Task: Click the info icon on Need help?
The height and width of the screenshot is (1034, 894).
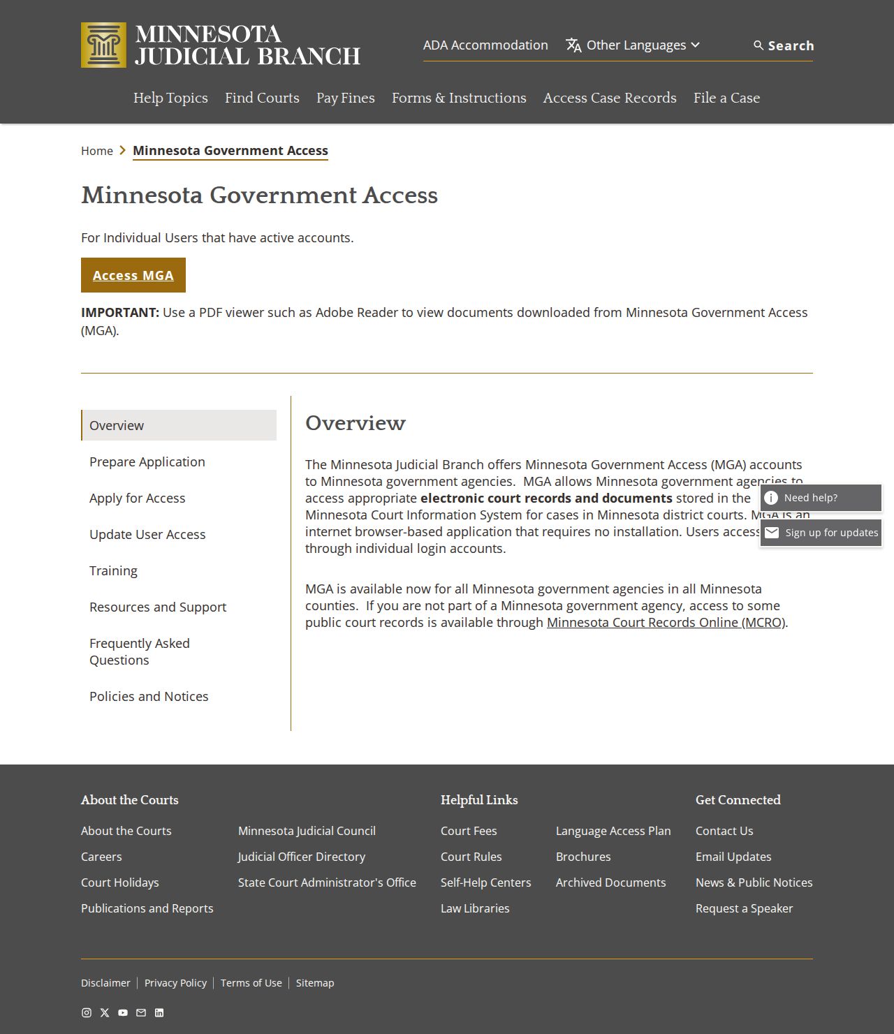Action: [x=771, y=498]
